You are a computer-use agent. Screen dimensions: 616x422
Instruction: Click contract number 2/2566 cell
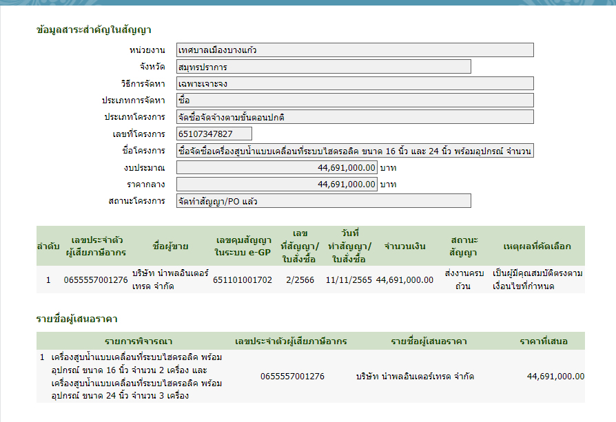[x=299, y=280]
